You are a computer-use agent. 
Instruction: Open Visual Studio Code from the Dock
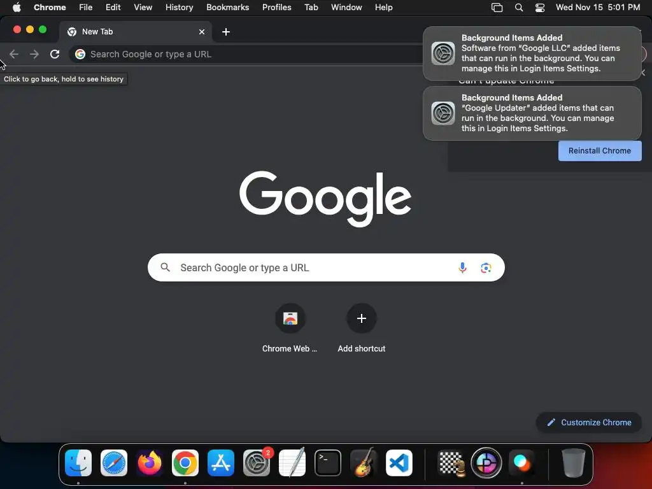tap(399, 463)
